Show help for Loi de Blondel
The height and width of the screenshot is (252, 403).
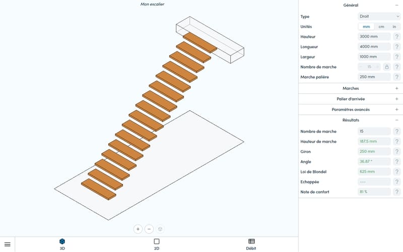point(397,171)
